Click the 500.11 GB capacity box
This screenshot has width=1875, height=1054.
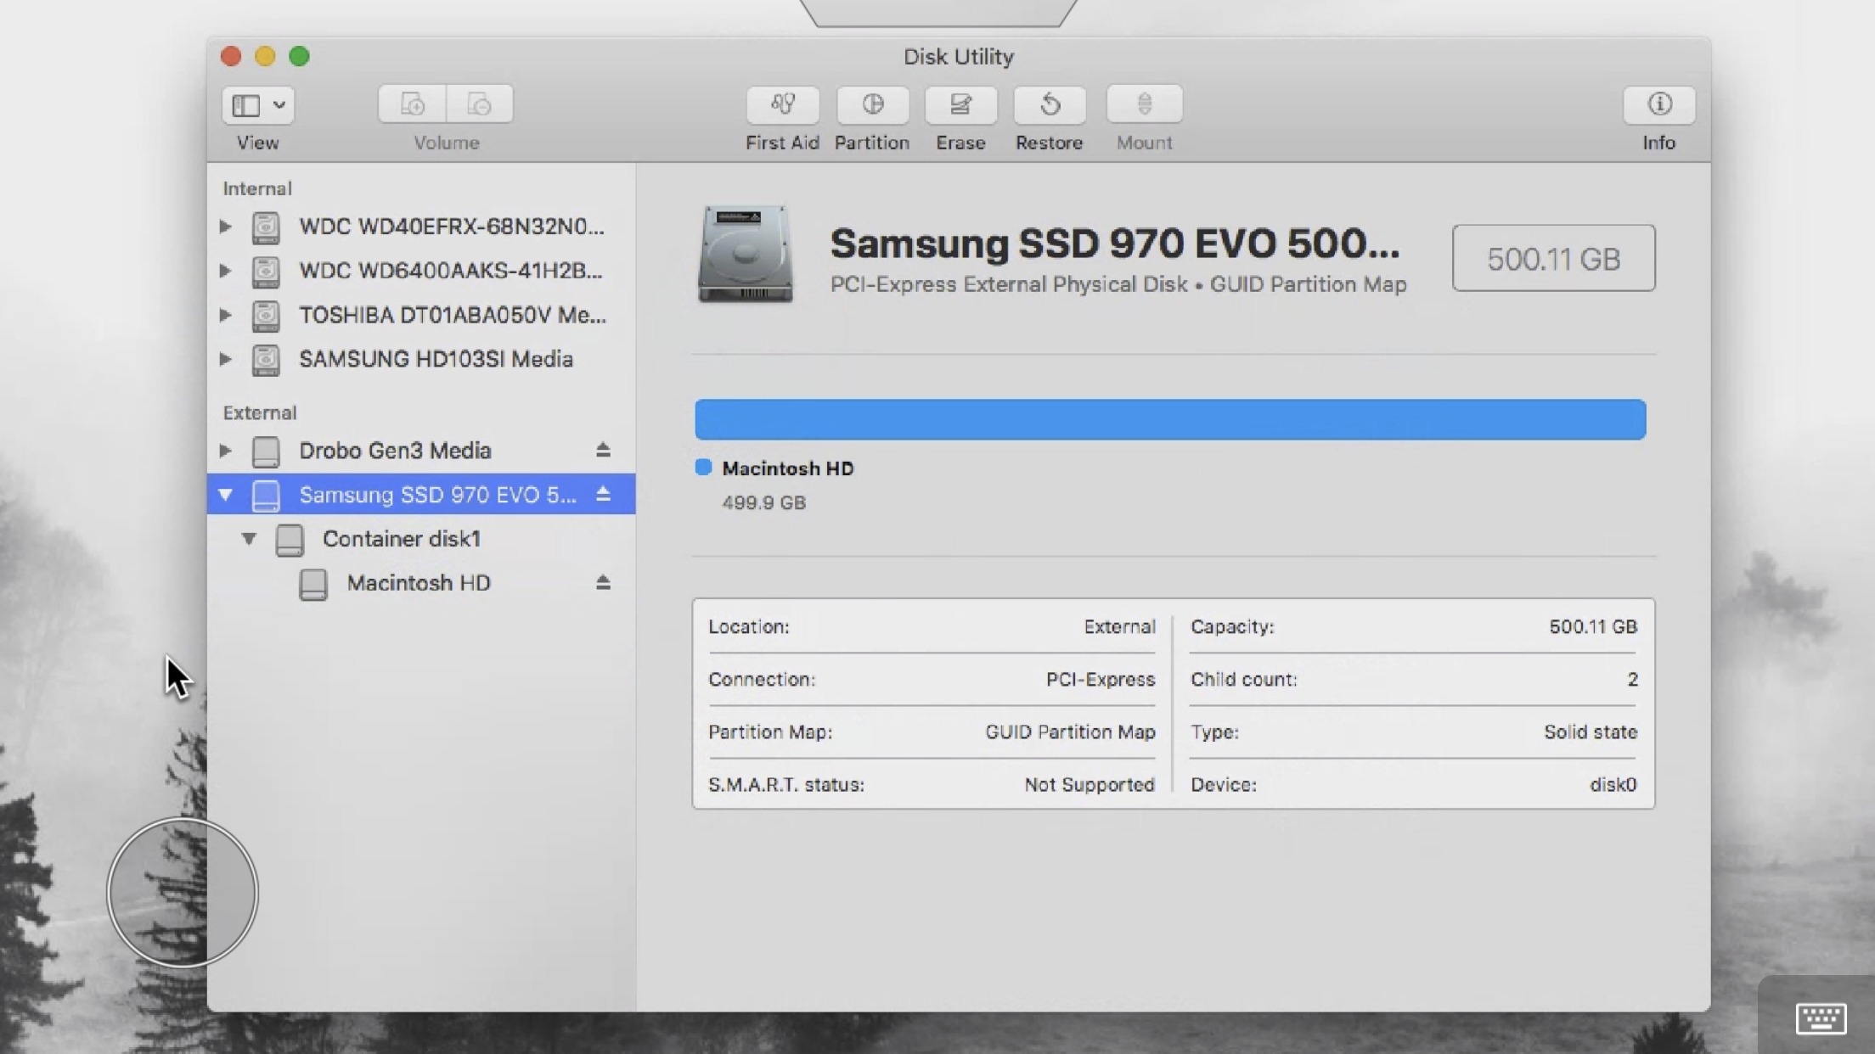click(1553, 258)
